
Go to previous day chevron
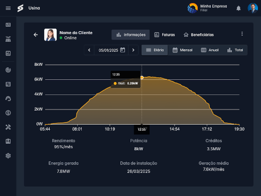tap(89, 50)
